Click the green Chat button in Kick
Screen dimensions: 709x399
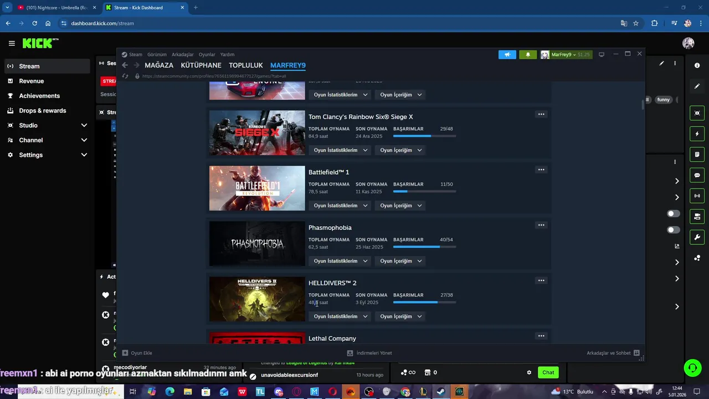[x=548, y=372]
